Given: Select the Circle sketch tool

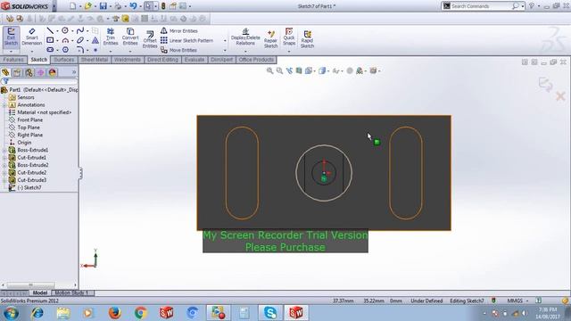Looking at the screenshot, I should [x=65, y=30].
